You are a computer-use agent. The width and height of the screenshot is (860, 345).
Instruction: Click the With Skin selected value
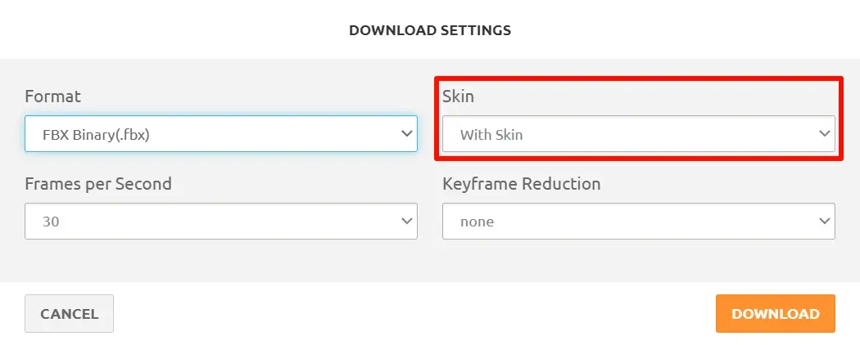491,135
